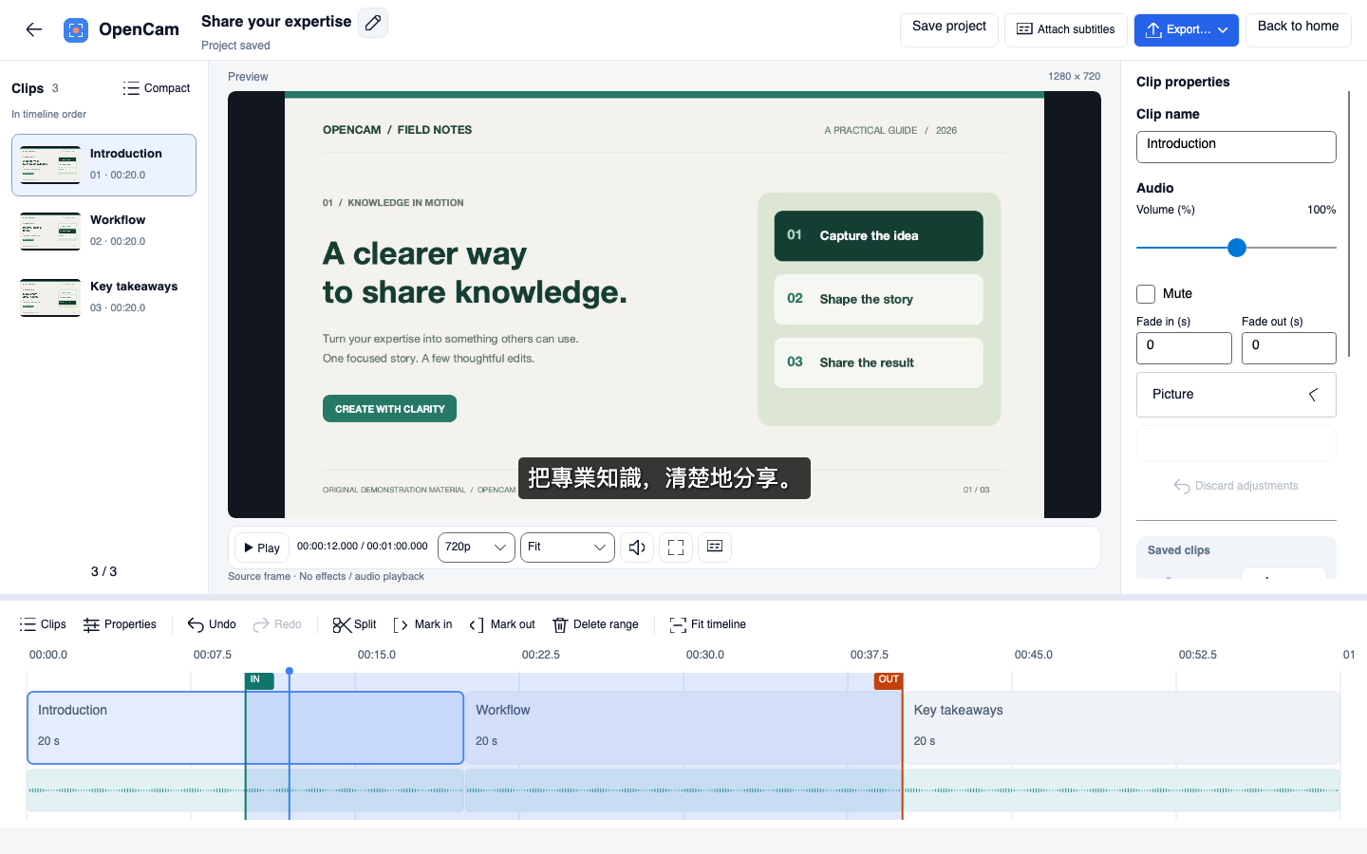Click the IN marker on timeline
The width and height of the screenshot is (1367, 854).
259,680
